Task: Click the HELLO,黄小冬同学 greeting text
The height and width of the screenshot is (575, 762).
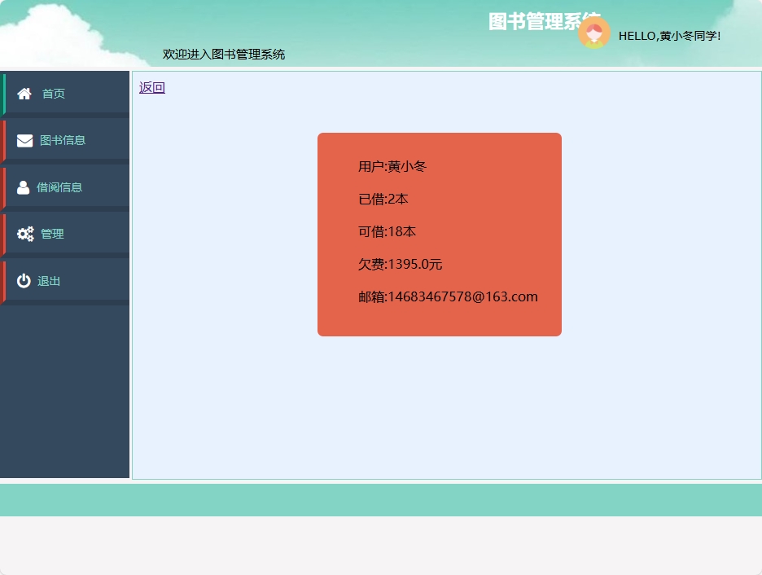Action: [668, 36]
